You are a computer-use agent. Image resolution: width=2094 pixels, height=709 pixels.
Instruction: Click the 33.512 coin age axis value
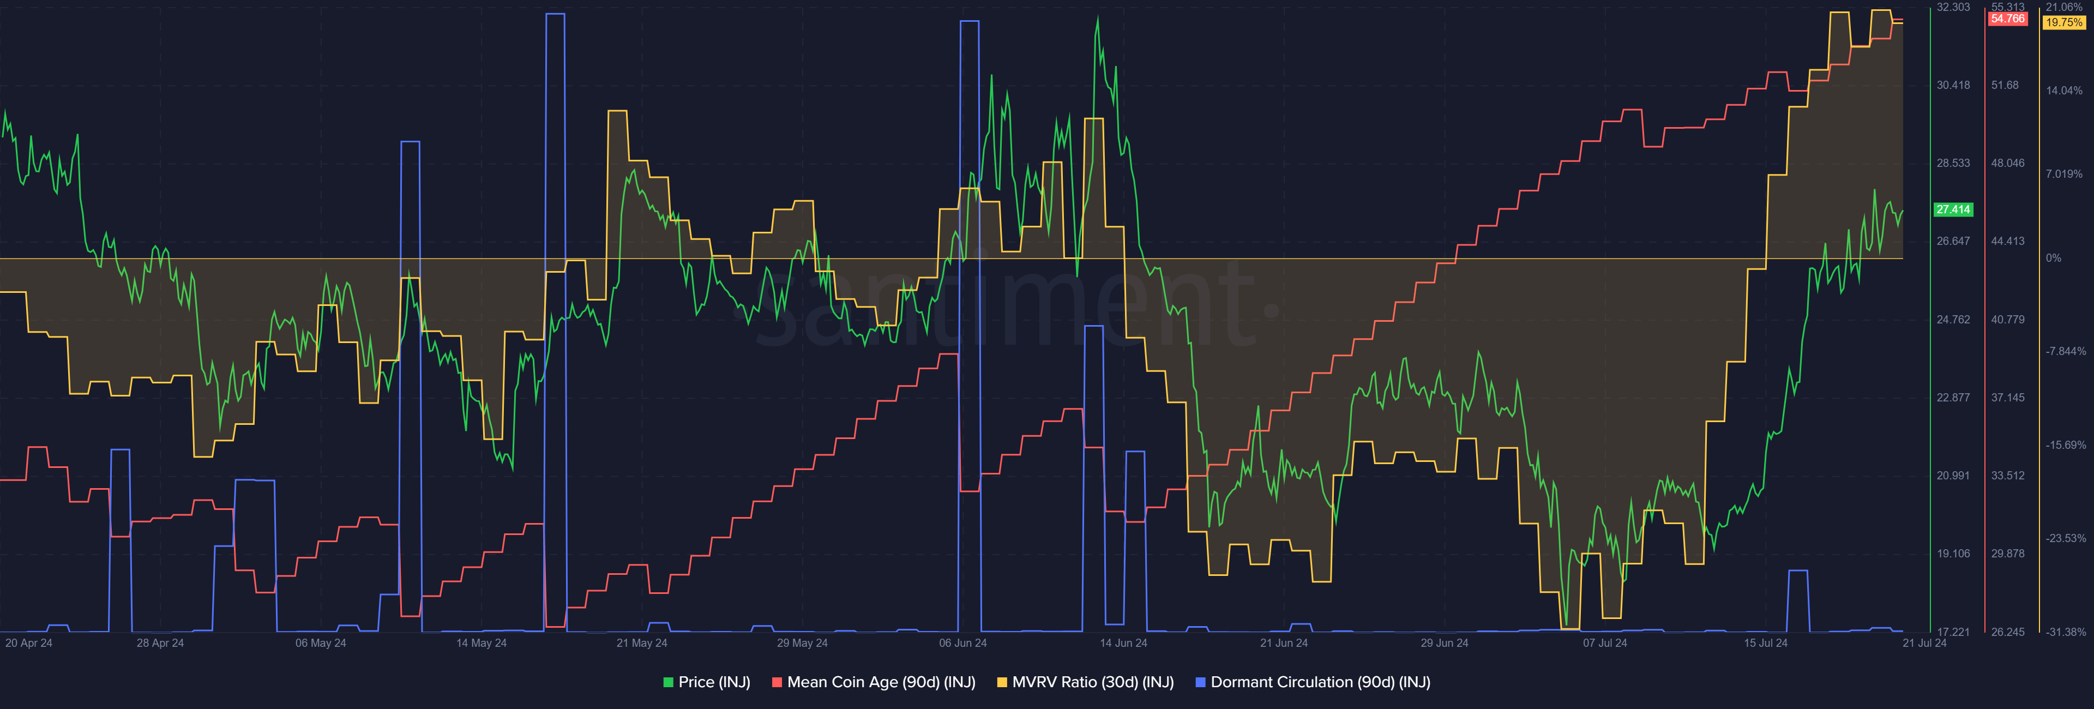2008,476
